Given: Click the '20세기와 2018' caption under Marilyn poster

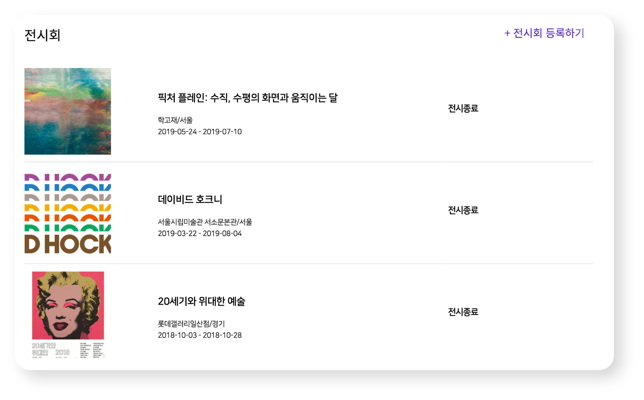Looking at the screenshot, I should (x=51, y=349).
